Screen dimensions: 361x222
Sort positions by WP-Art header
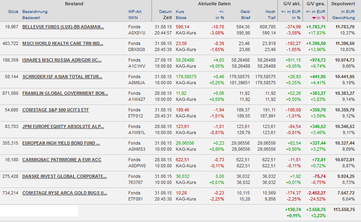click(135, 12)
